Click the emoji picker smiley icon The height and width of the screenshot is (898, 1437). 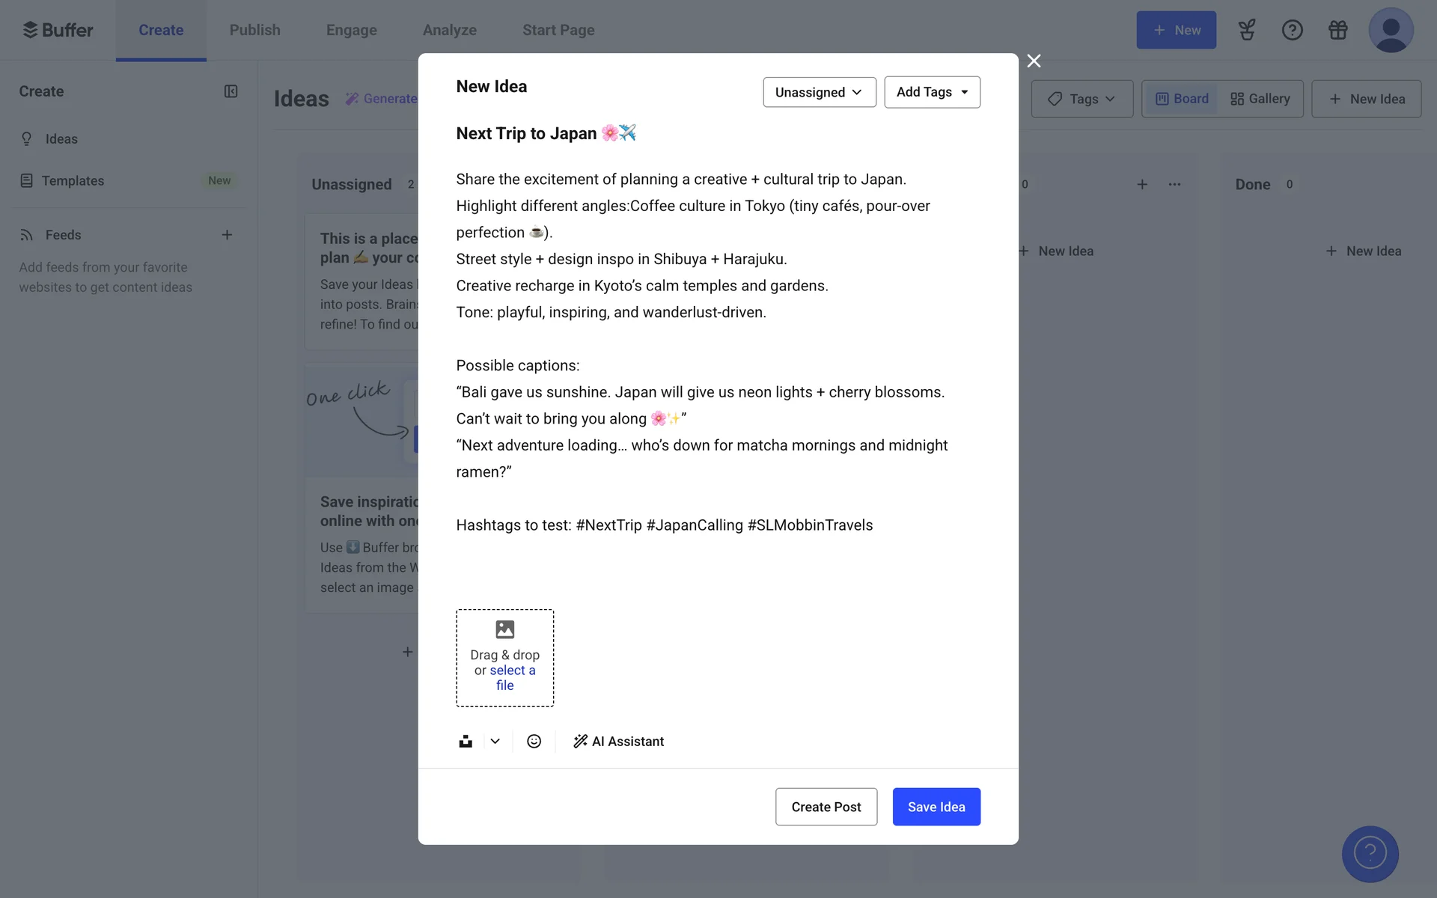pos(534,741)
